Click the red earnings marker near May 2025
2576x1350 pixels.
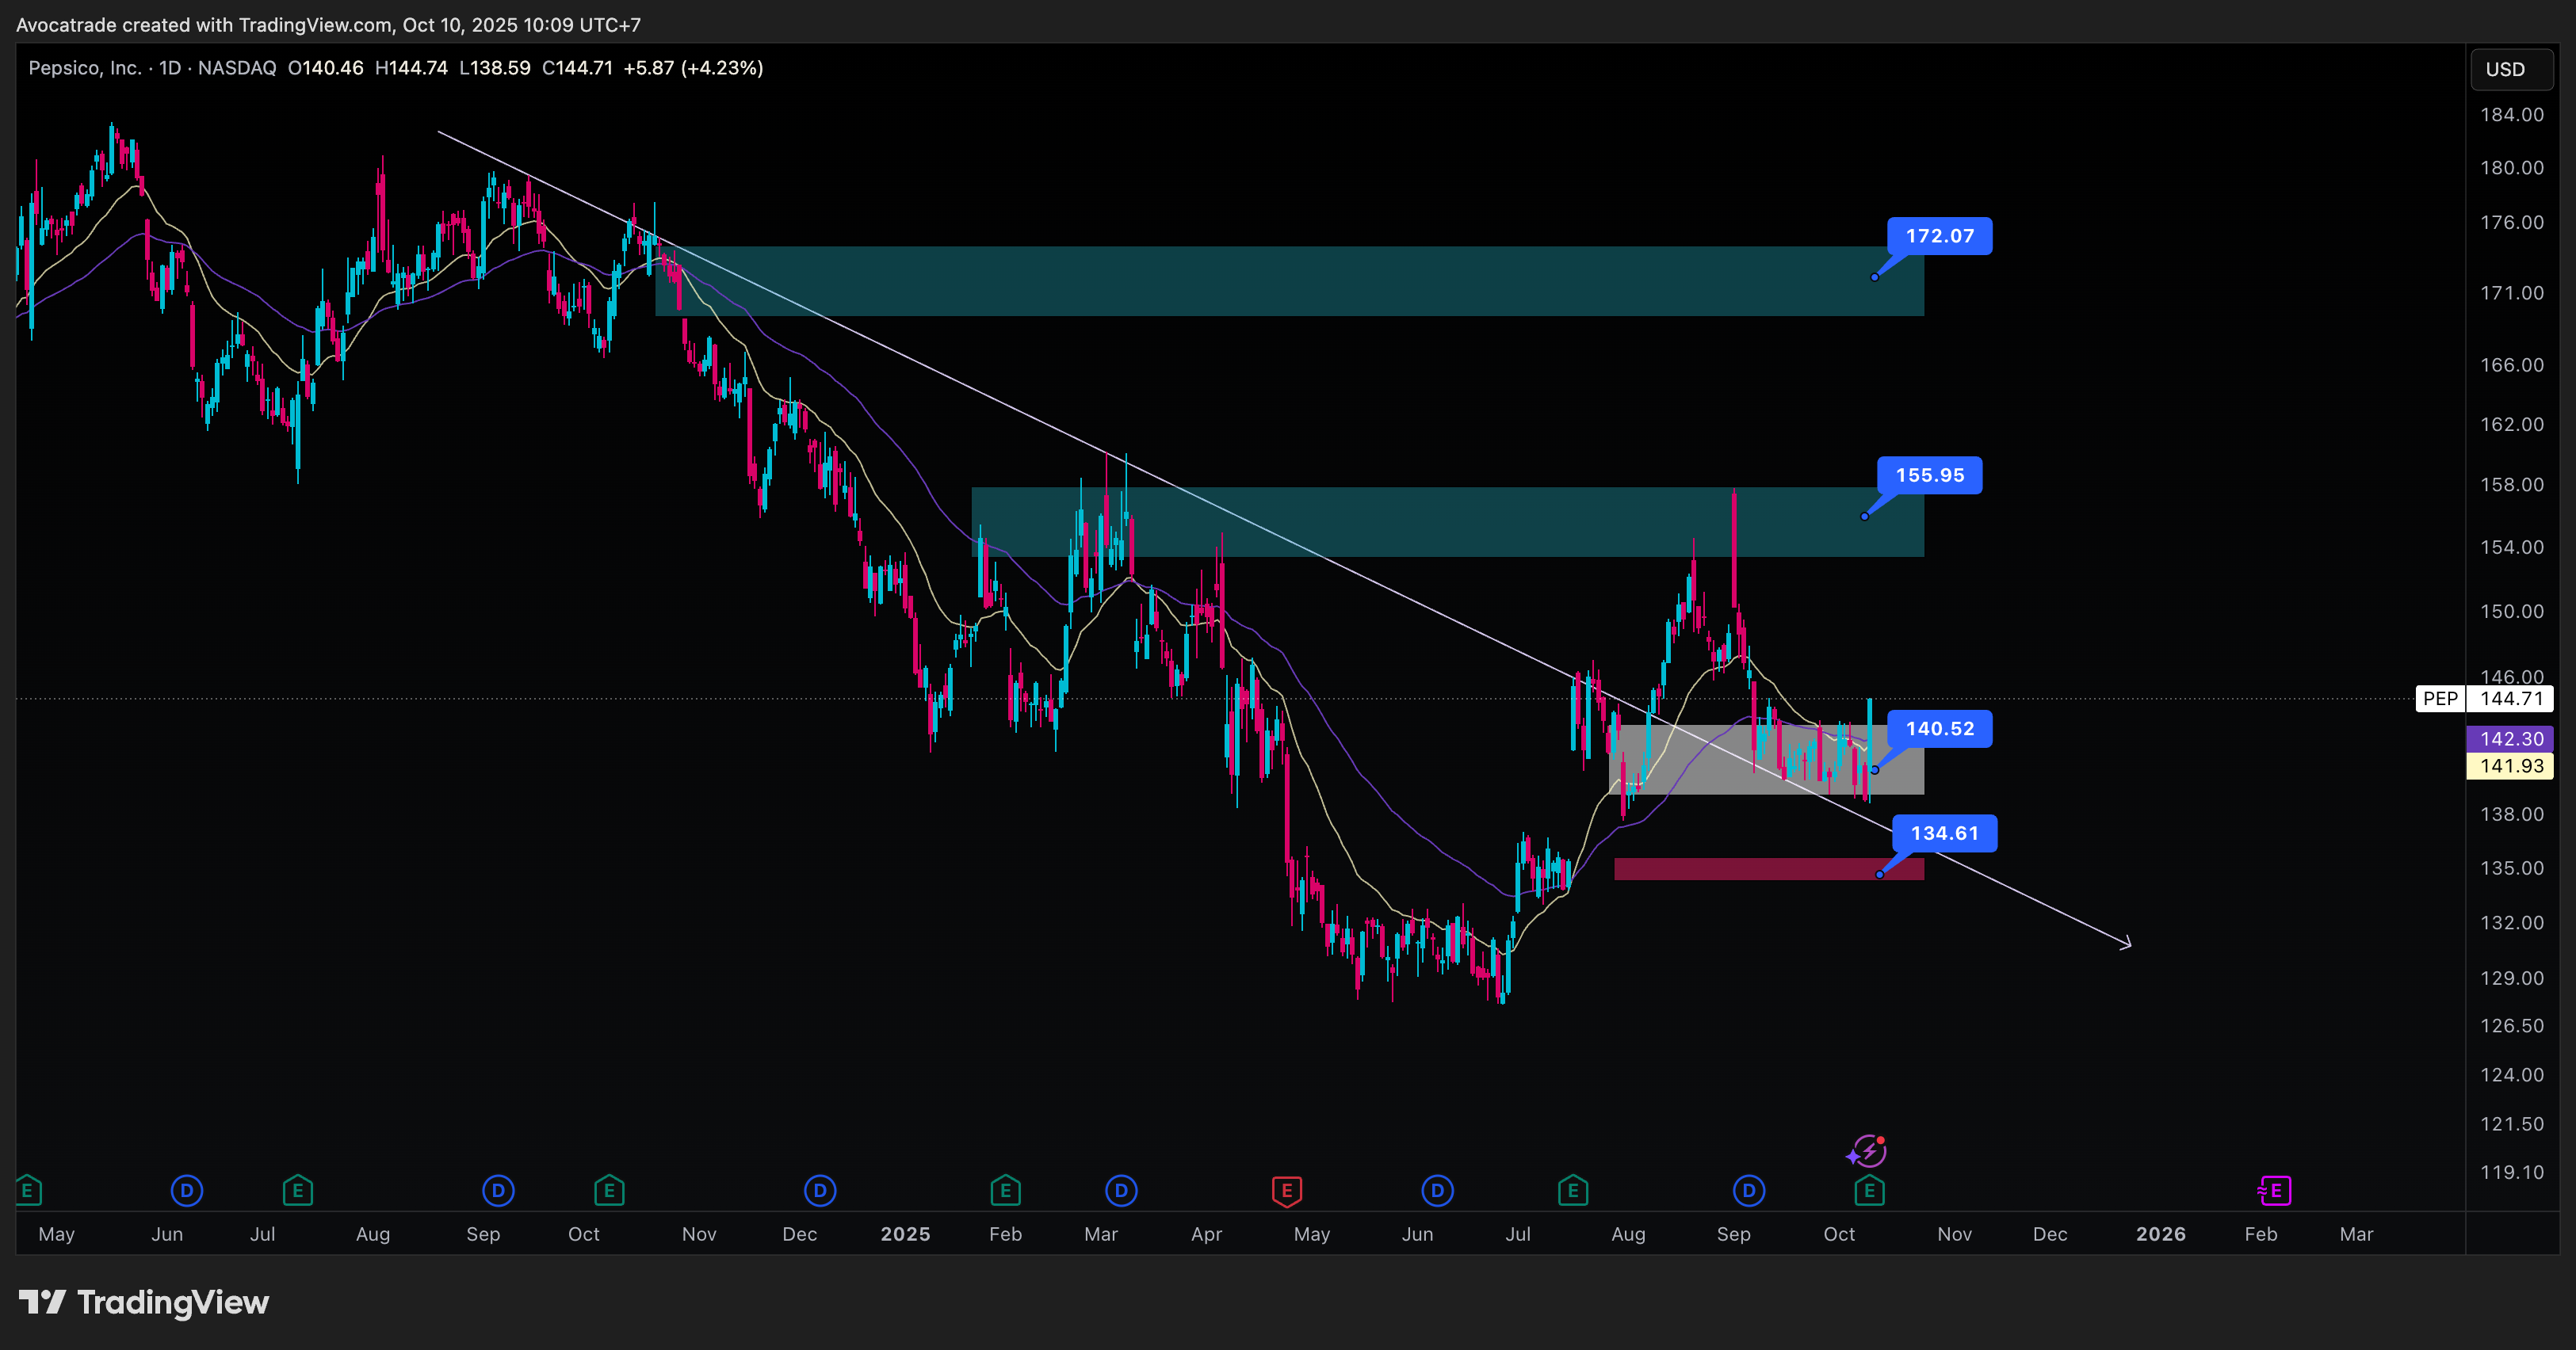click(x=1286, y=1190)
